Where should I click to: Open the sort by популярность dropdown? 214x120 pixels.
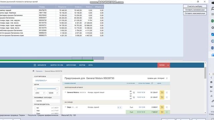(x=46, y=80)
